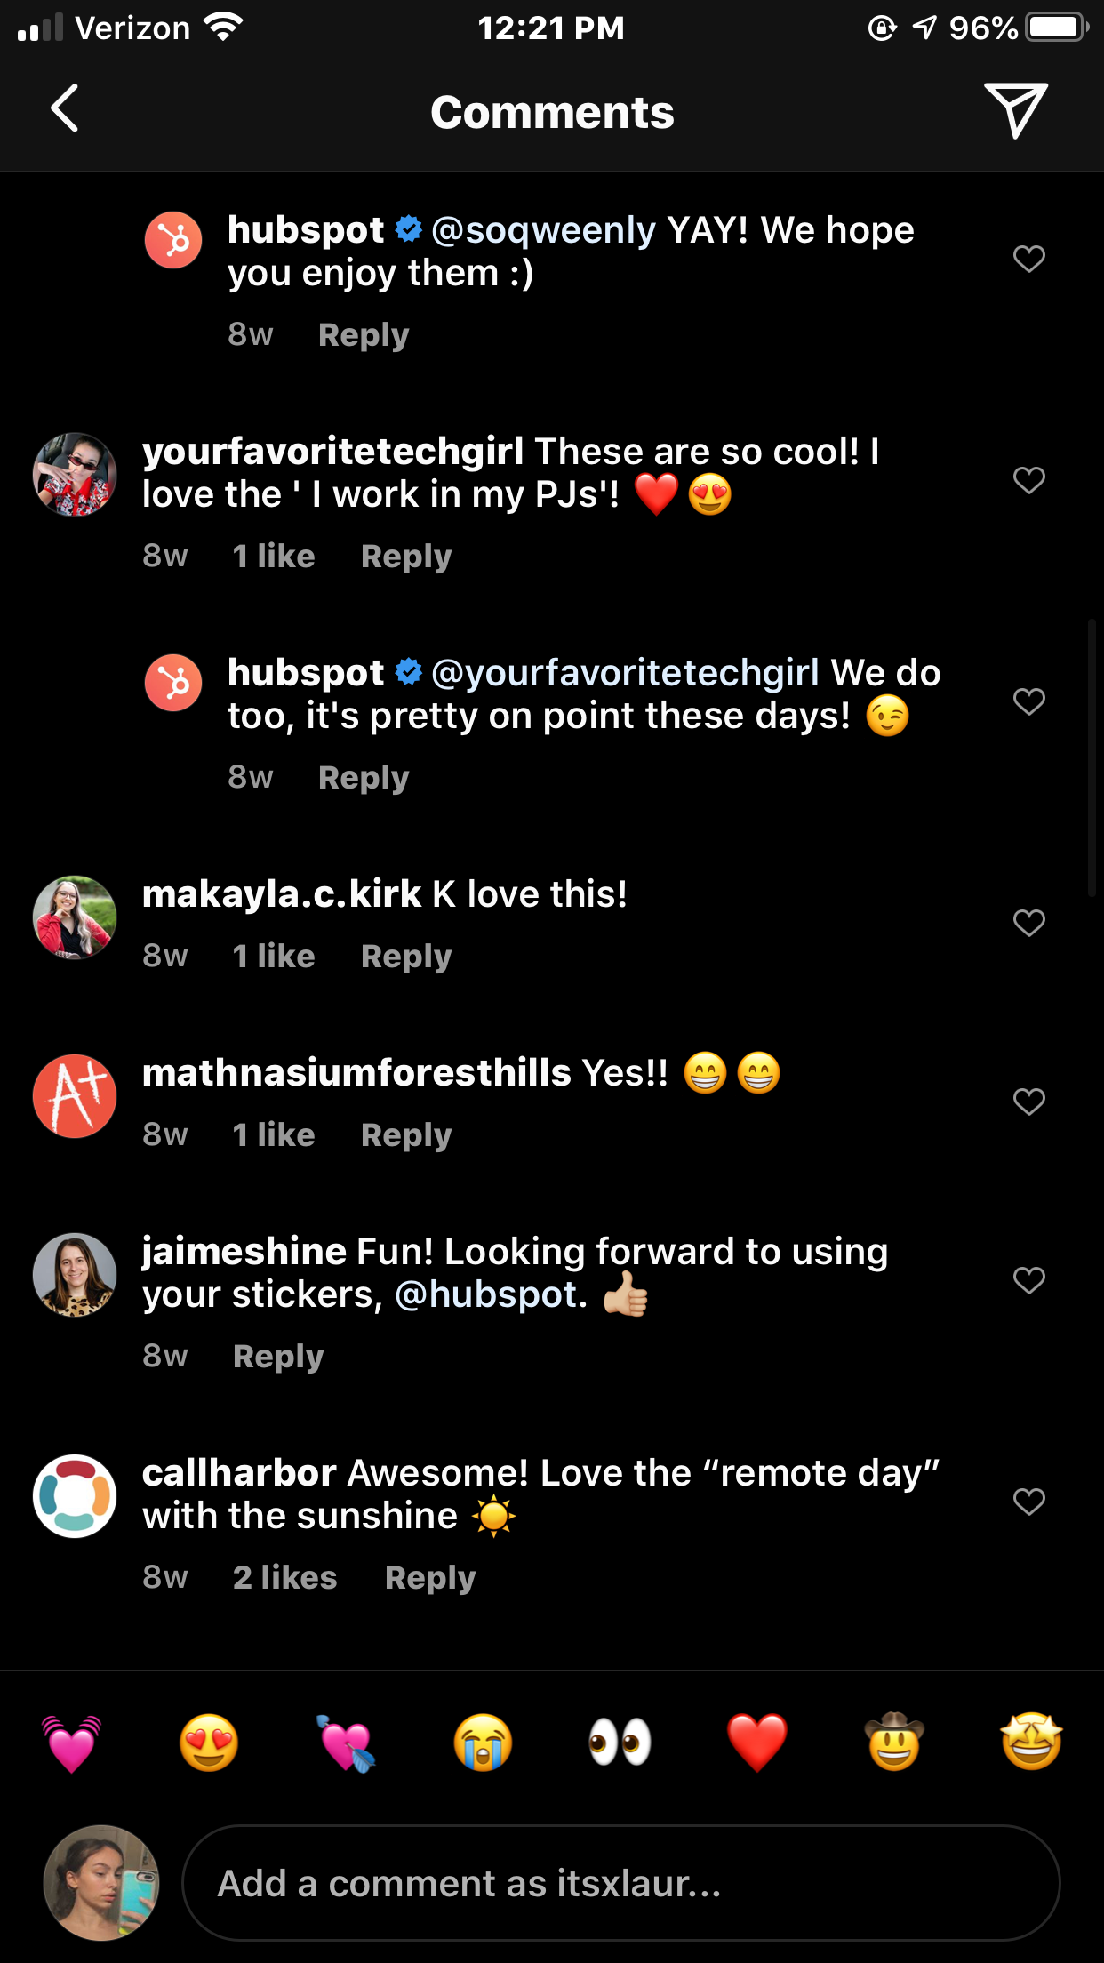Insert the cowboy hat face emoji

[894, 1743]
